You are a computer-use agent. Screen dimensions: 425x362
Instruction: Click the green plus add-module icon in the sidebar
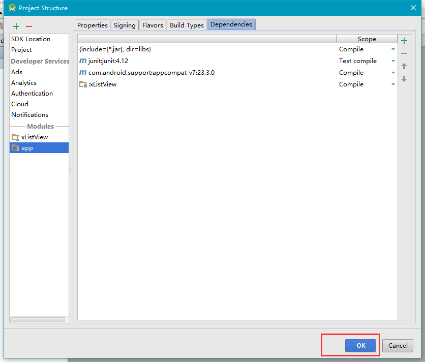(16, 26)
